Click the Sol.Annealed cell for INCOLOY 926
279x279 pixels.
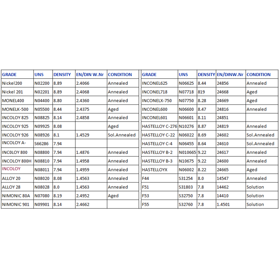click(123, 135)
